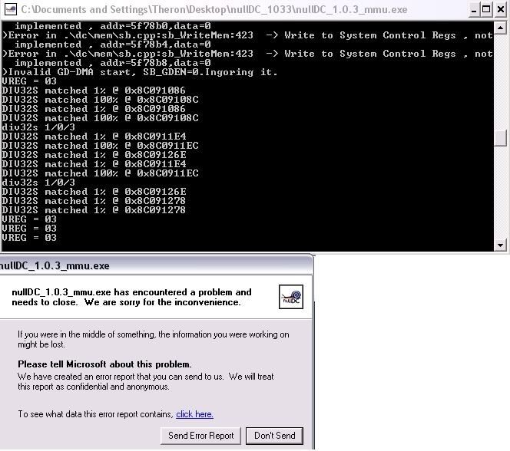Click the 'Invalid GD-DMA start' console line
This screenshot has height=451, width=510.
tap(140, 72)
